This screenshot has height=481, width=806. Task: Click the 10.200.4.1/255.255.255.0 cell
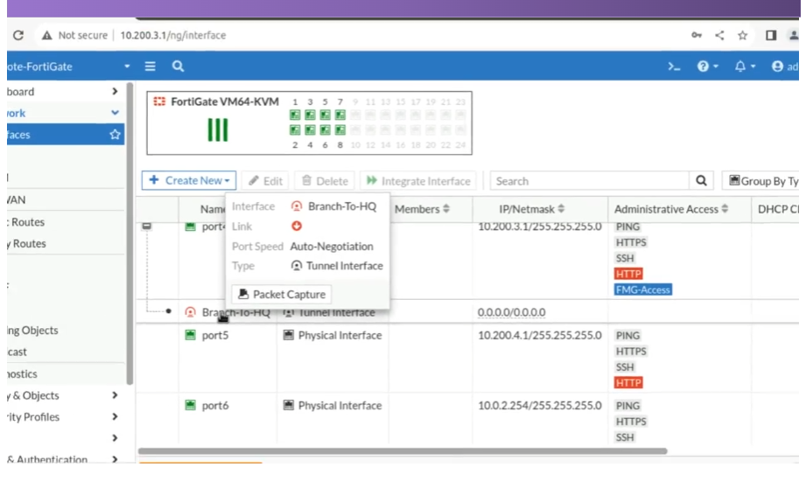tap(540, 335)
